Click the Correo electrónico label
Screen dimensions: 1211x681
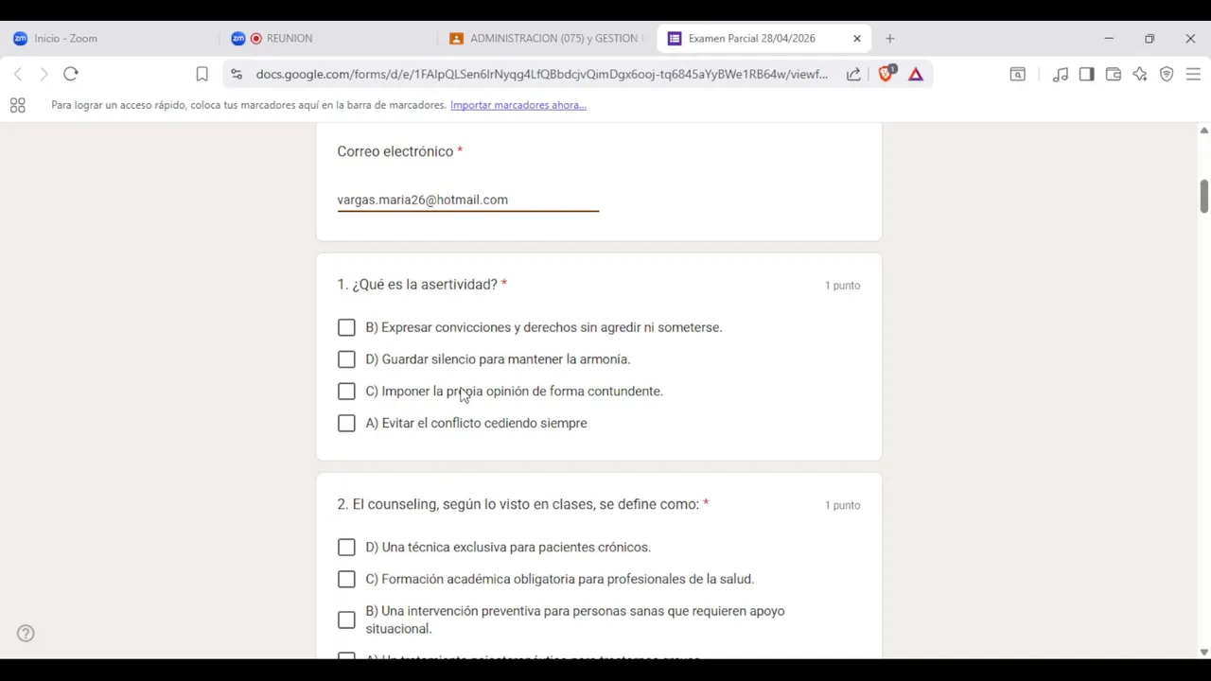395,151
